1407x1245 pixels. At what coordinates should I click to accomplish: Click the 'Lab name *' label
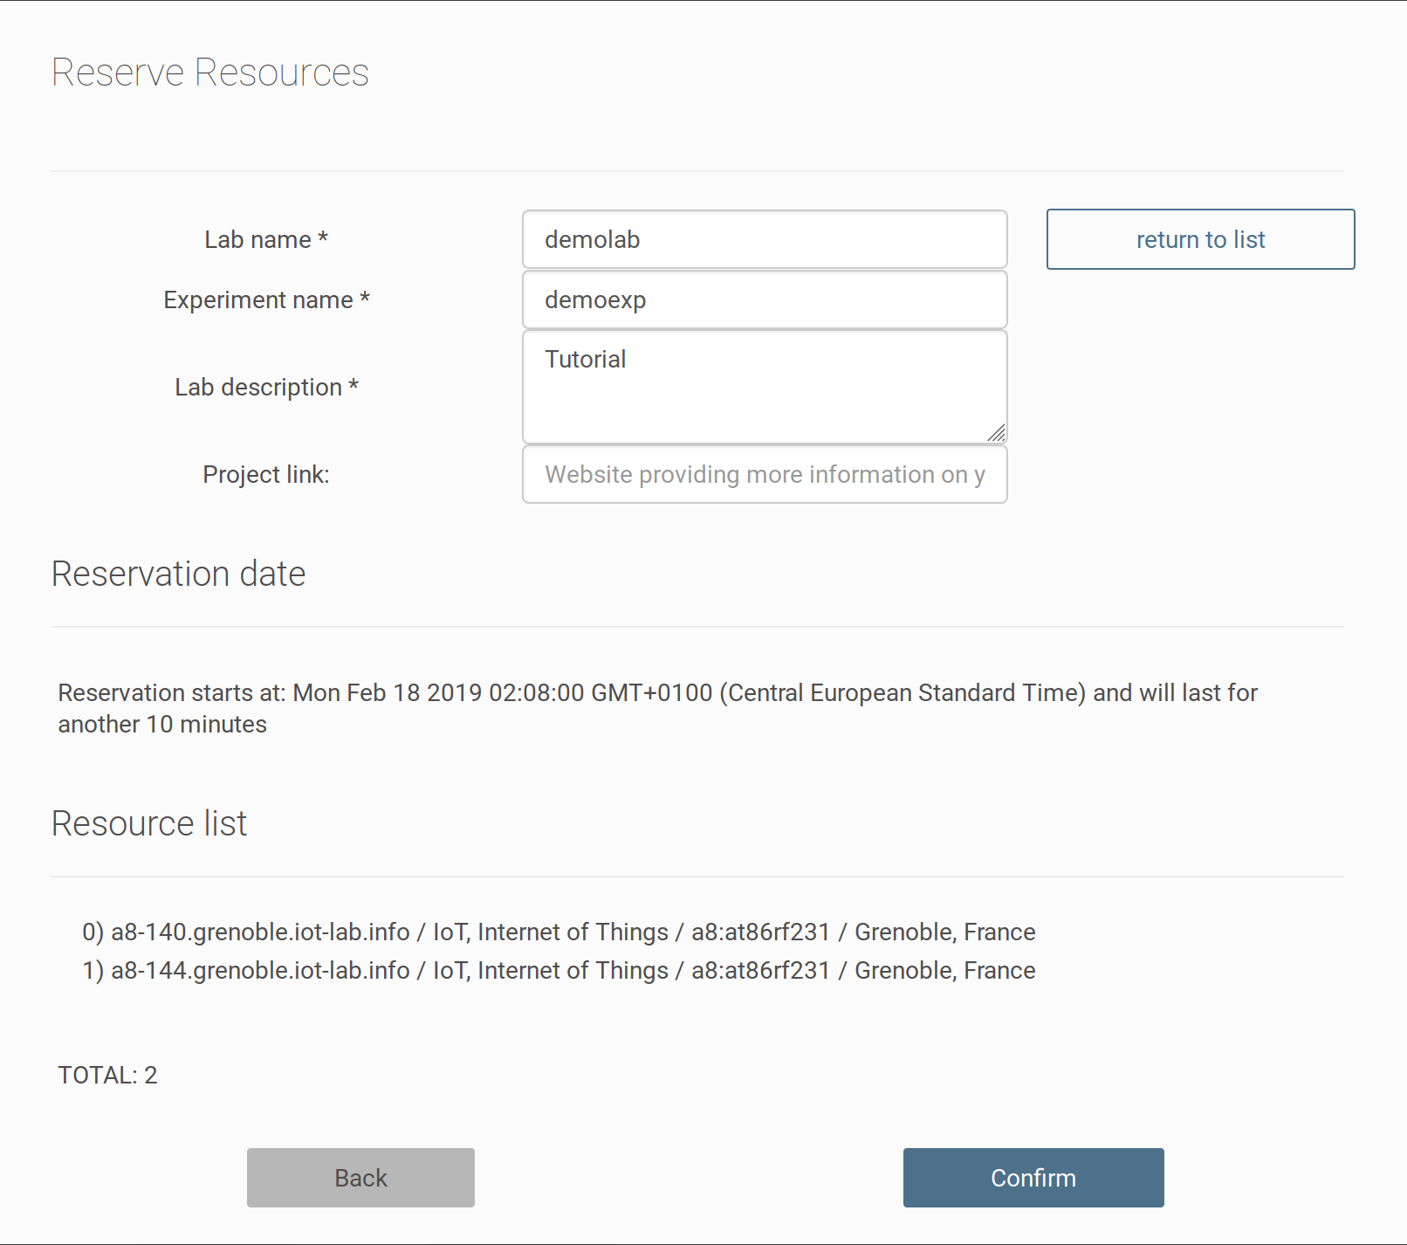pyautogui.click(x=265, y=239)
